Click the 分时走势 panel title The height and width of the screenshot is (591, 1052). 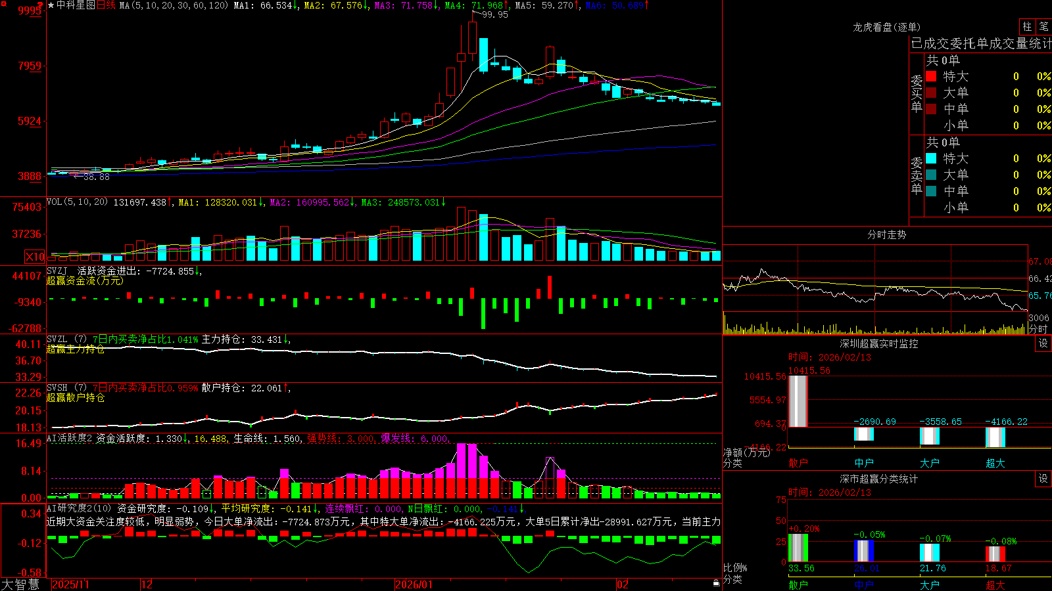tap(886, 234)
